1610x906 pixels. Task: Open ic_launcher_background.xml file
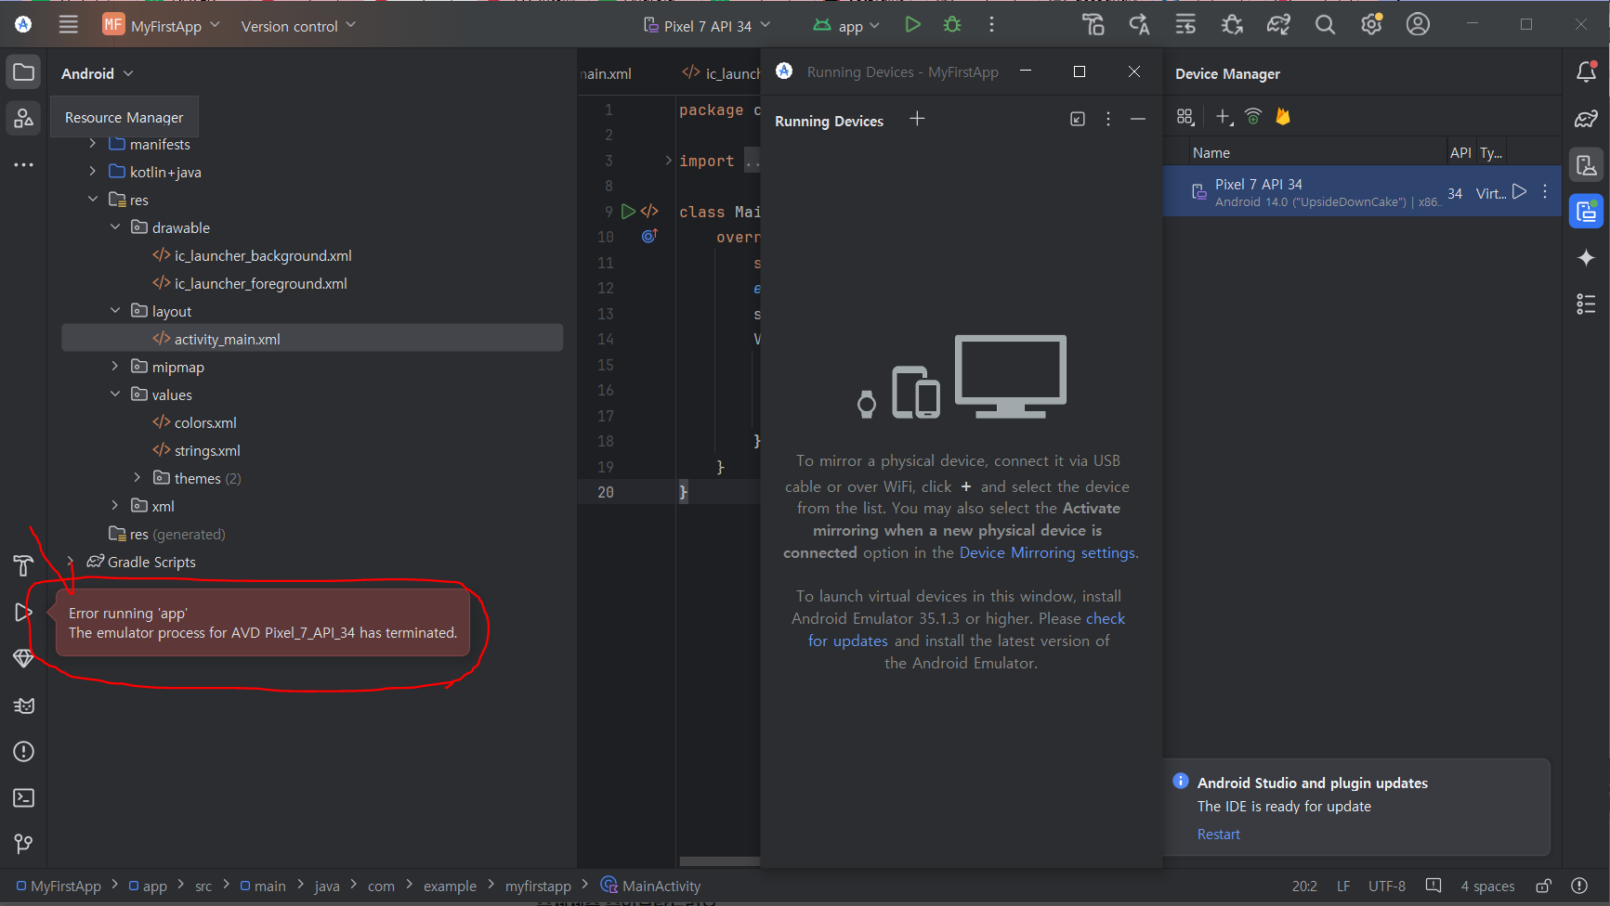[263, 255]
